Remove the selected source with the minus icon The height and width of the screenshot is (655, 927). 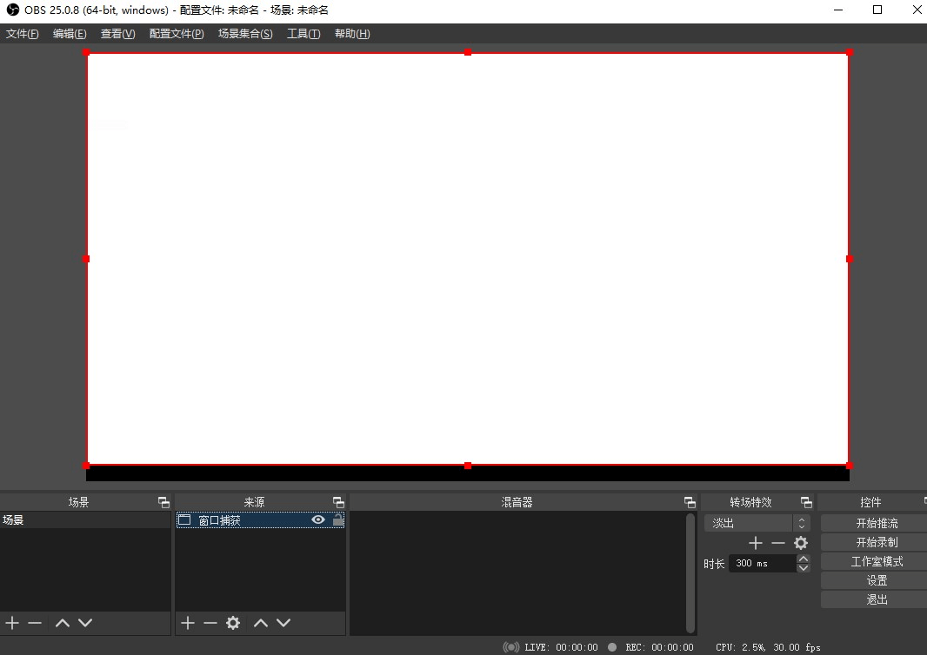tap(210, 623)
